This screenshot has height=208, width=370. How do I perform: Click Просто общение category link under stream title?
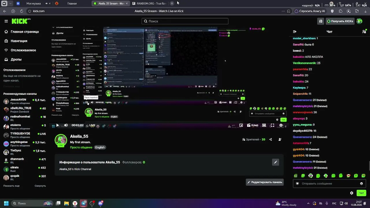(81, 147)
